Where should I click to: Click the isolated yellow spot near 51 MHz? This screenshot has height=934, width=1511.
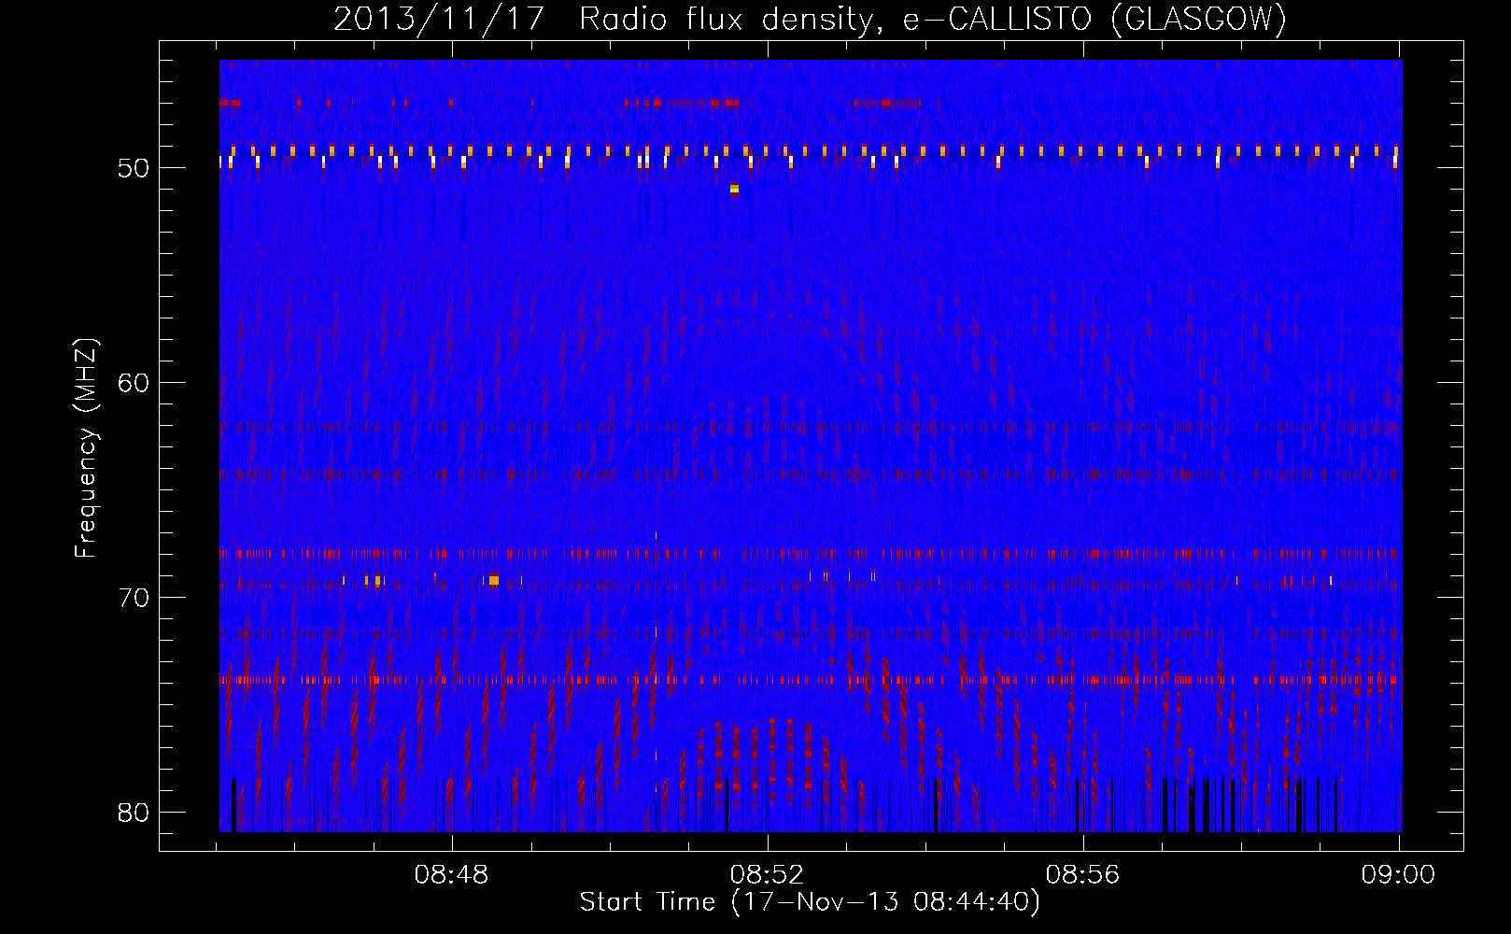point(734,189)
